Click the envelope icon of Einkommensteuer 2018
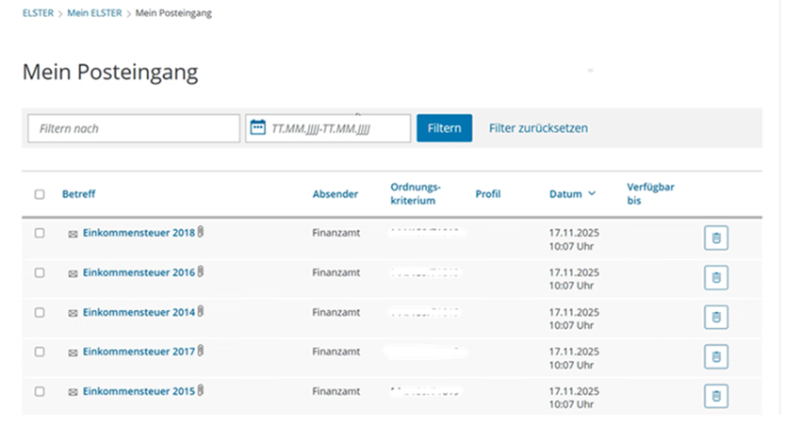Screen dimensions: 785x427 [73, 234]
